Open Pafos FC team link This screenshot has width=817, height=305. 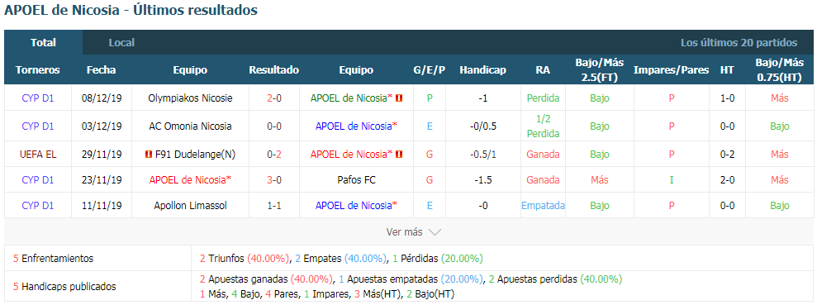pyautogui.click(x=356, y=180)
